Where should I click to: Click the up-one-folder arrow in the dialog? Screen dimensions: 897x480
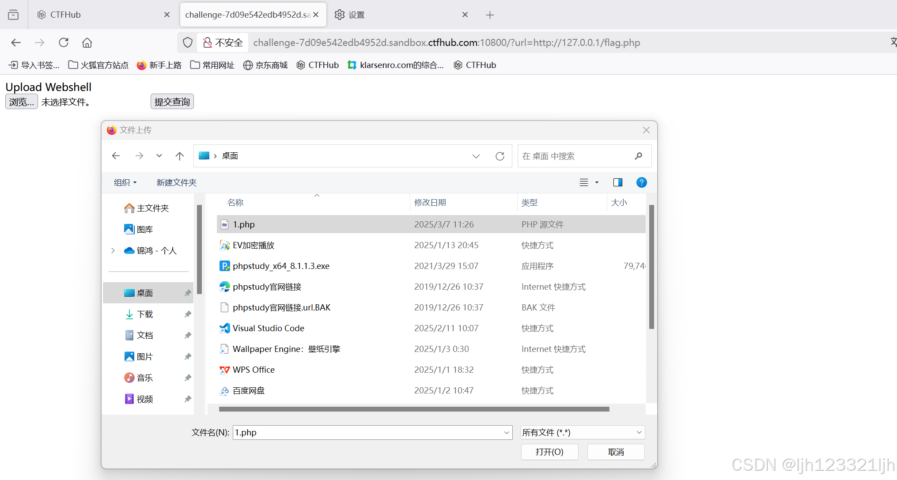(179, 156)
